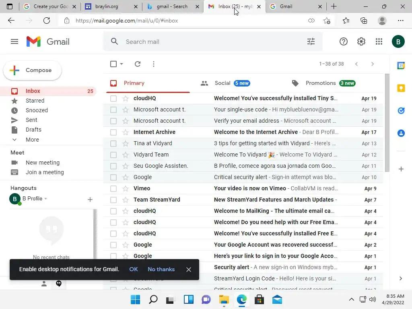
Task: Dismiss the notification prompt X
Action: (x=188, y=270)
